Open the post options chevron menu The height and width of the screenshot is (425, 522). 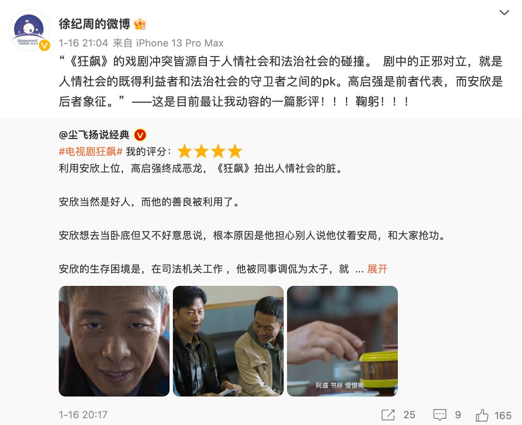(x=504, y=13)
